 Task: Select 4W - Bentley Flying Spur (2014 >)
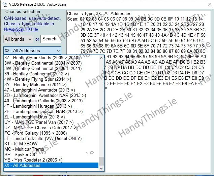point(51,79)
